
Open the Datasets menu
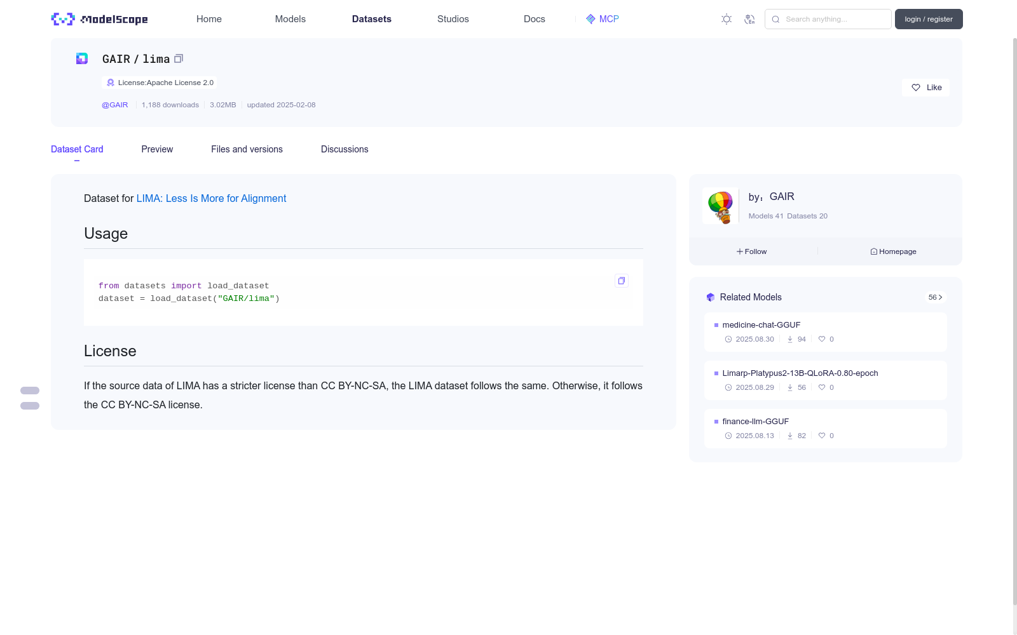pos(372,19)
